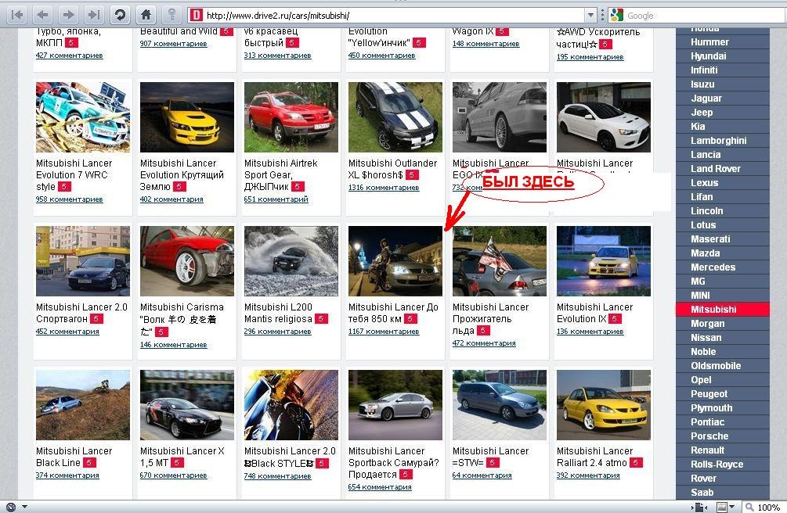The image size is (787, 513).
Task: Click red 5 badge beside =STW=
Action: tap(493, 463)
